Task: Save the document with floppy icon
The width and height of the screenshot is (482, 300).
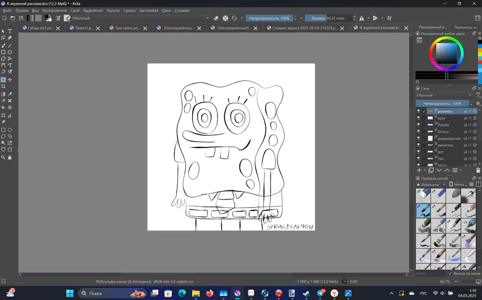Action: 21,18
